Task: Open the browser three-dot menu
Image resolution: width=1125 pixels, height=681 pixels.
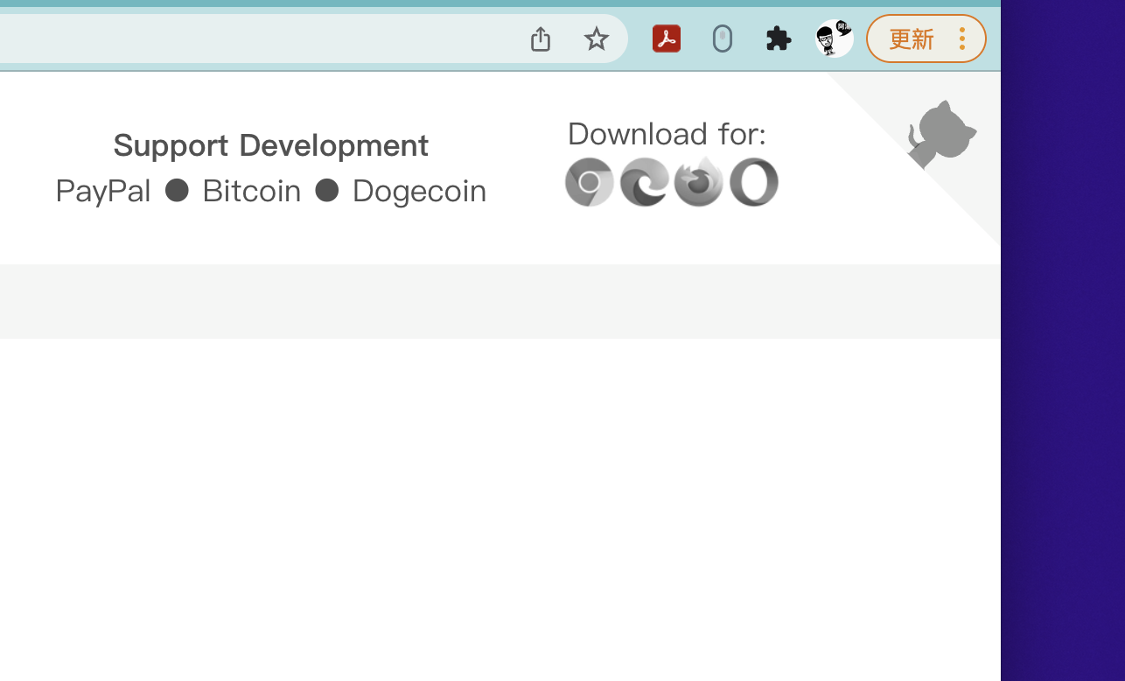Action: tap(962, 39)
